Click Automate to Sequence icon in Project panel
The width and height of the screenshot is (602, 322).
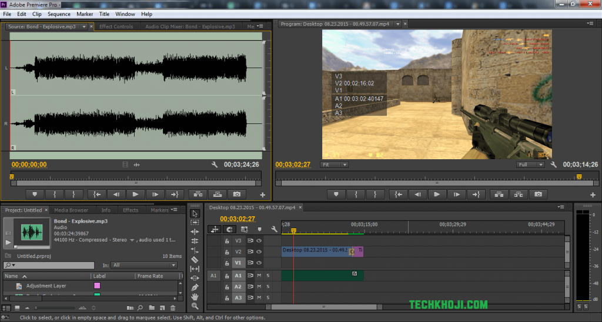[130, 308]
